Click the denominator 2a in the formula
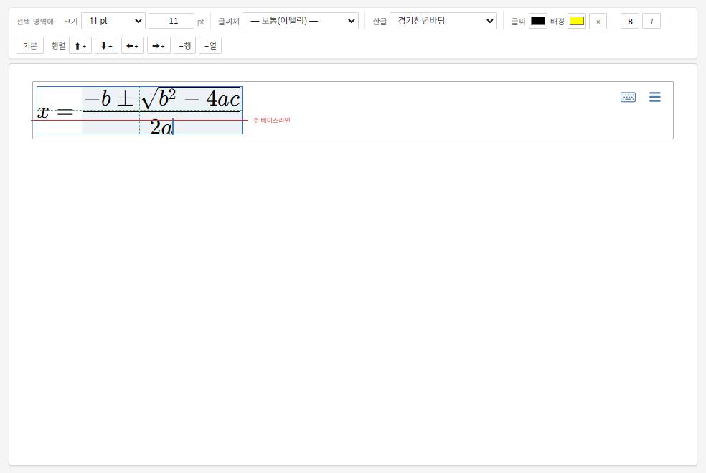Screen dimensions: 706x473 coord(161,126)
